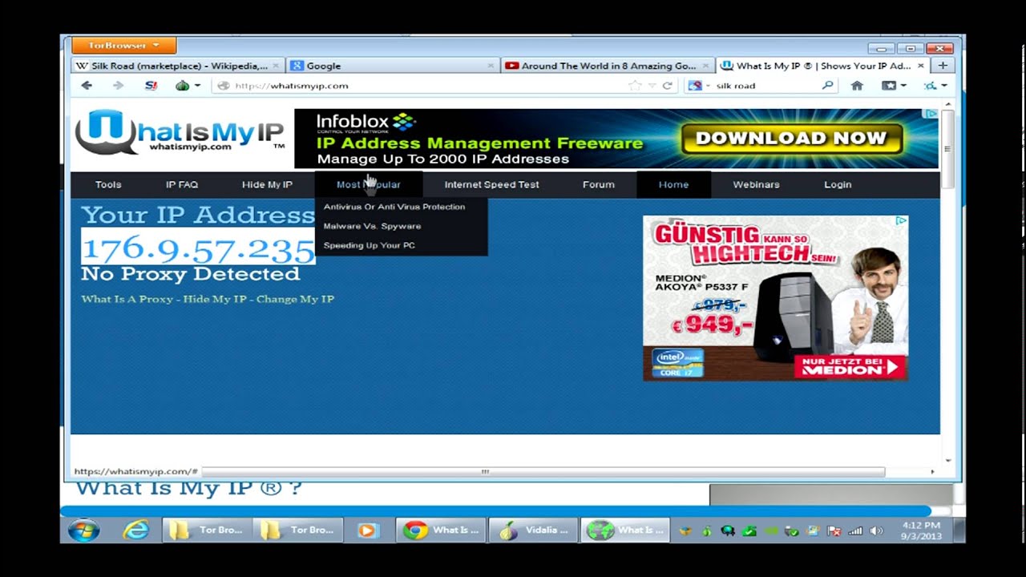Open the What Is A Proxy link
1026x577 pixels.
click(x=127, y=299)
